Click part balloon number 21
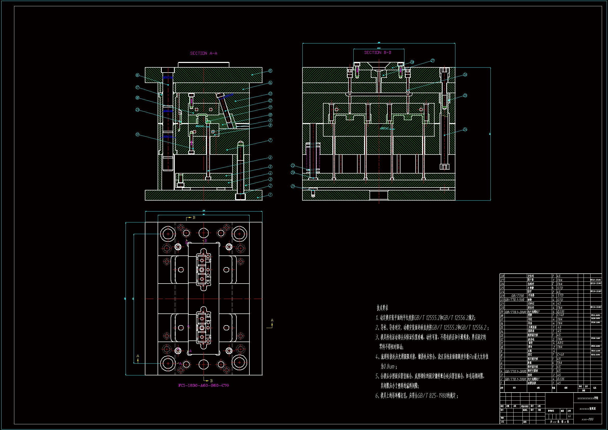Screen dimensions: 608x430 pos(293,186)
